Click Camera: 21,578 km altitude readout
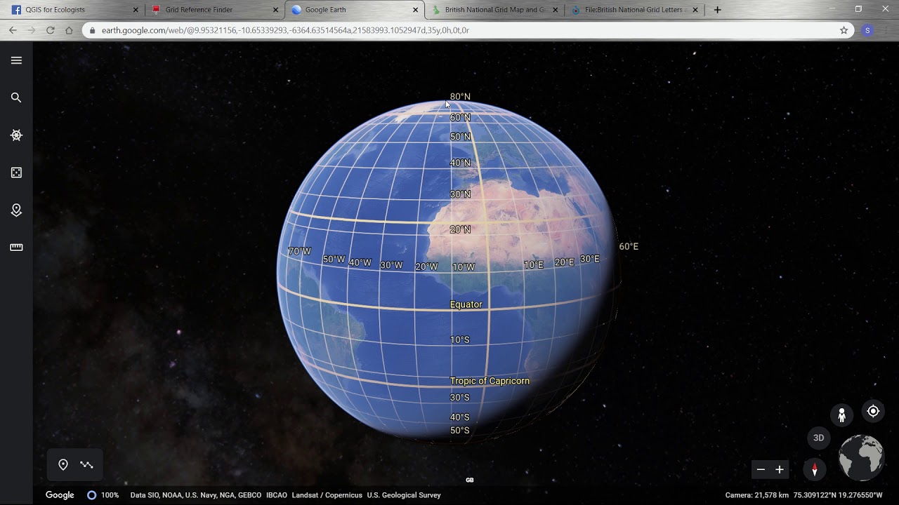 click(757, 495)
